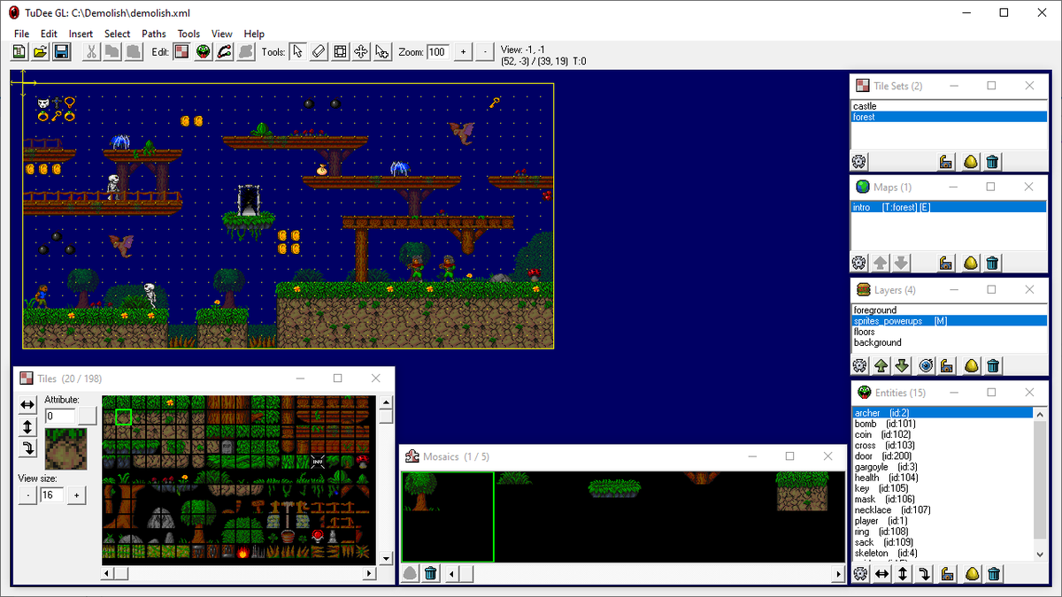Open Entities properties gear icon
This screenshot has width=1062, height=597.
point(858,574)
